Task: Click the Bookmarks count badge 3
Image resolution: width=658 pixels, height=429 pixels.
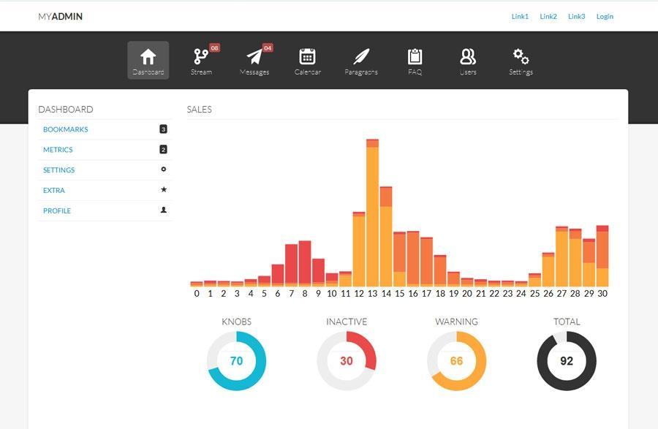Action: [x=163, y=129]
